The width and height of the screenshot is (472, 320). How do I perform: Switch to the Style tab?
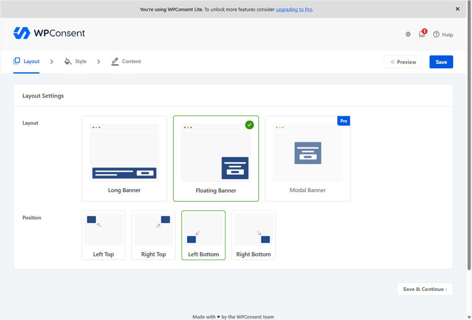pos(75,61)
